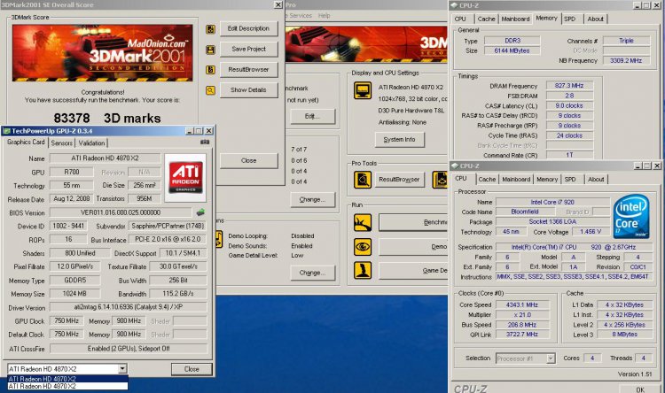Click Change... button under Game Detail Level
The image size is (665, 393).
coord(313,273)
